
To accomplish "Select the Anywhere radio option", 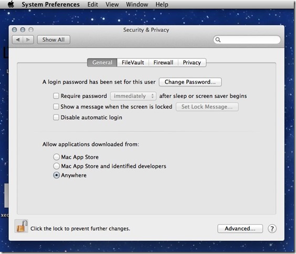I will pyautogui.click(x=56, y=175).
